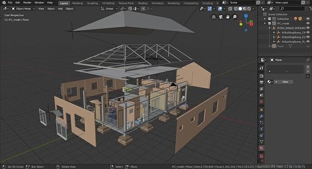Open the viewport shading options dropdown
Screen dimensions: 312x169
253,9
